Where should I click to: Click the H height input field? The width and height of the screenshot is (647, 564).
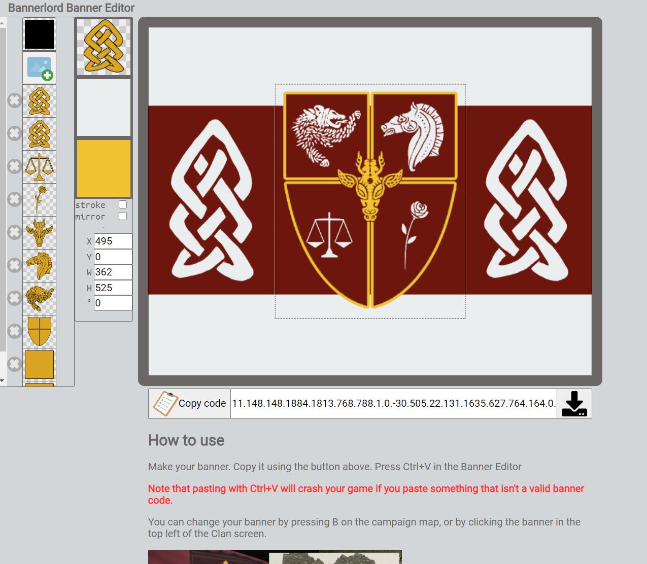click(113, 288)
